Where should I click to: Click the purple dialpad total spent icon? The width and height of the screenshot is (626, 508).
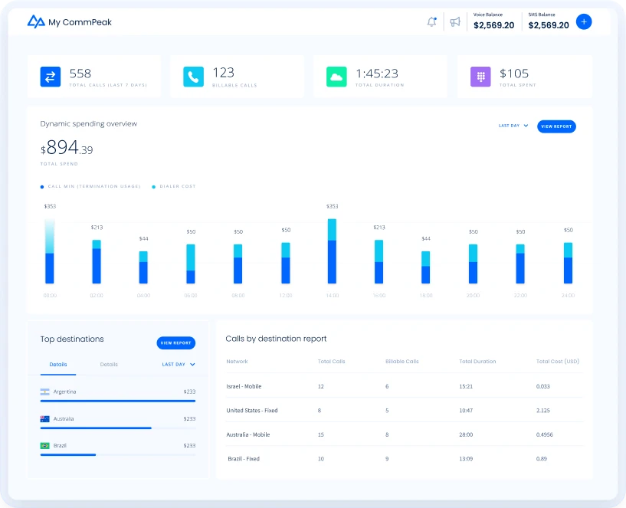point(480,77)
